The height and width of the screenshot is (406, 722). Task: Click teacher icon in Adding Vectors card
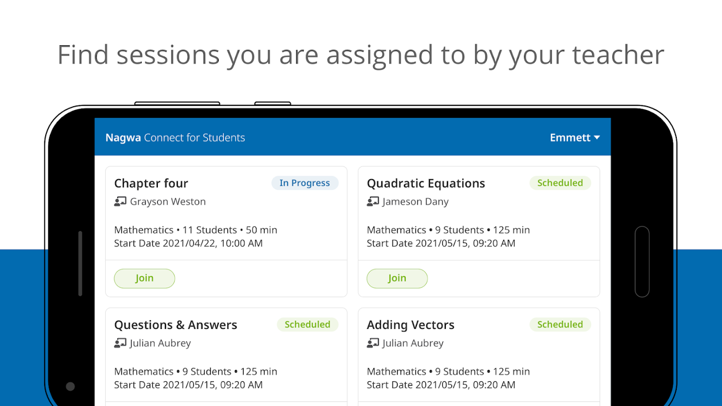pos(373,343)
